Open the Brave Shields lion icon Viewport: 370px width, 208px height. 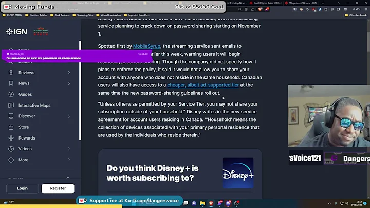pos(260,9)
